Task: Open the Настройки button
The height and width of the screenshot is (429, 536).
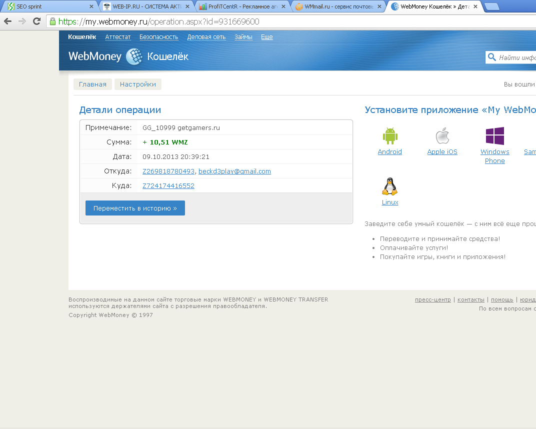Action: [x=138, y=84]
